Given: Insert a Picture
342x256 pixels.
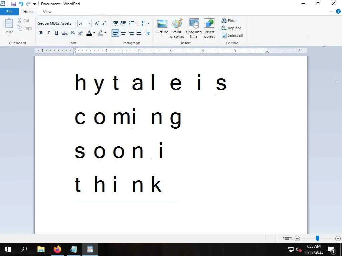Looking at the screenshot, I should pos(162,26).
